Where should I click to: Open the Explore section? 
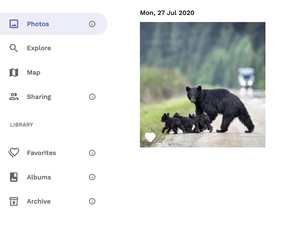click(x=39, y=48)
